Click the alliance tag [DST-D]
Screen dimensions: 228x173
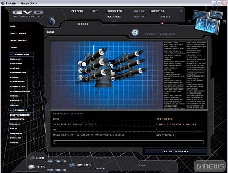tap(140, 17)
